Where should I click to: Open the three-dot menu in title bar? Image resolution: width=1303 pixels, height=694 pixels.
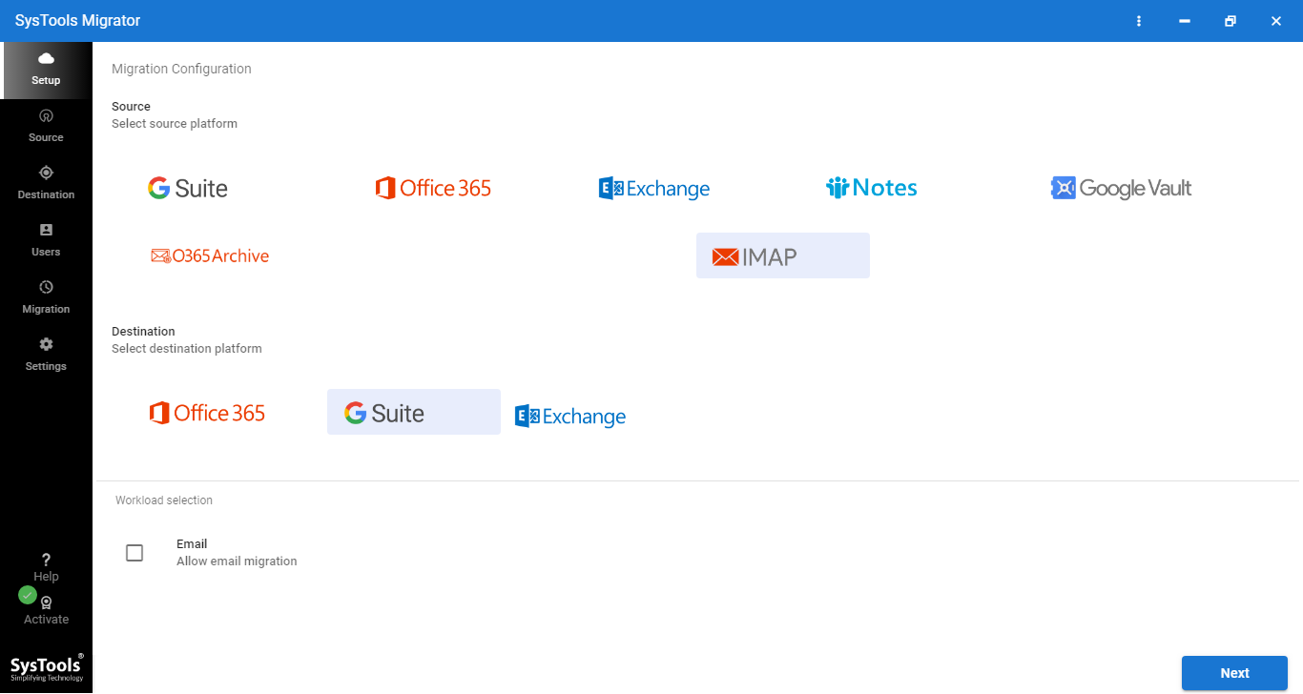(x=1139, y=21)
